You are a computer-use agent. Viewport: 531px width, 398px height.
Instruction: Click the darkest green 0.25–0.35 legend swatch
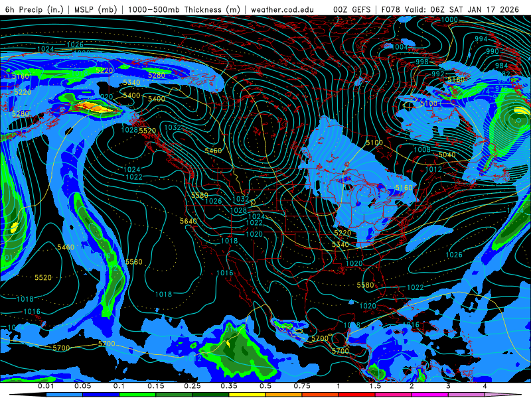(x=210, y=395)
